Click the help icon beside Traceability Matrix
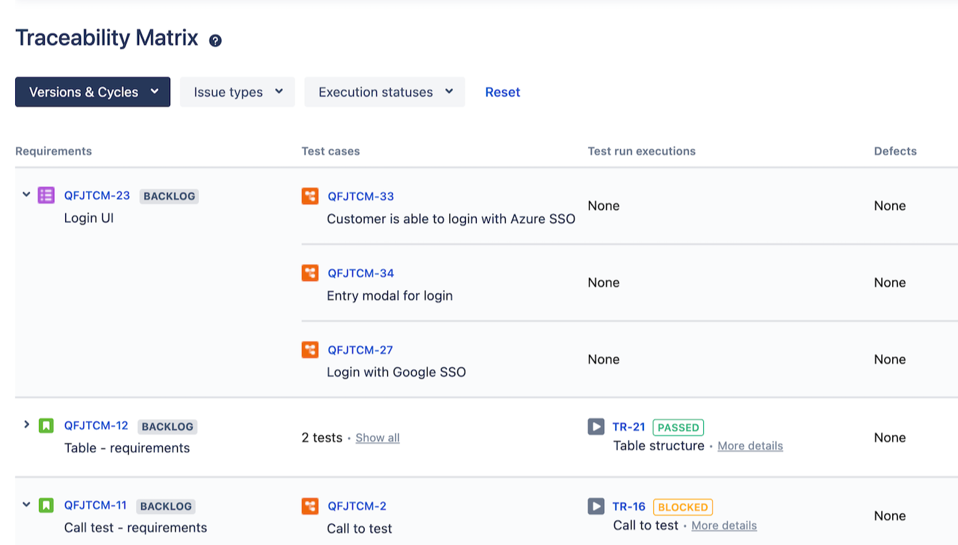The image size is (958, 545). coord(215,41)
